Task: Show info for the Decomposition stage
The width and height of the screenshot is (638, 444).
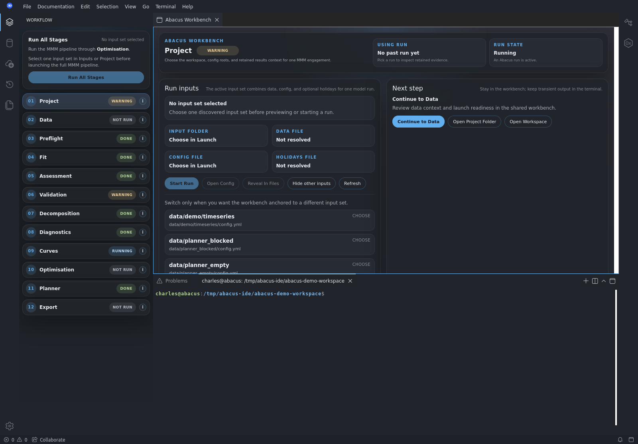Action: pos(143,214)
